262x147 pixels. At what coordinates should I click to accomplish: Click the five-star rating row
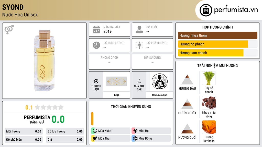(49, 107)
